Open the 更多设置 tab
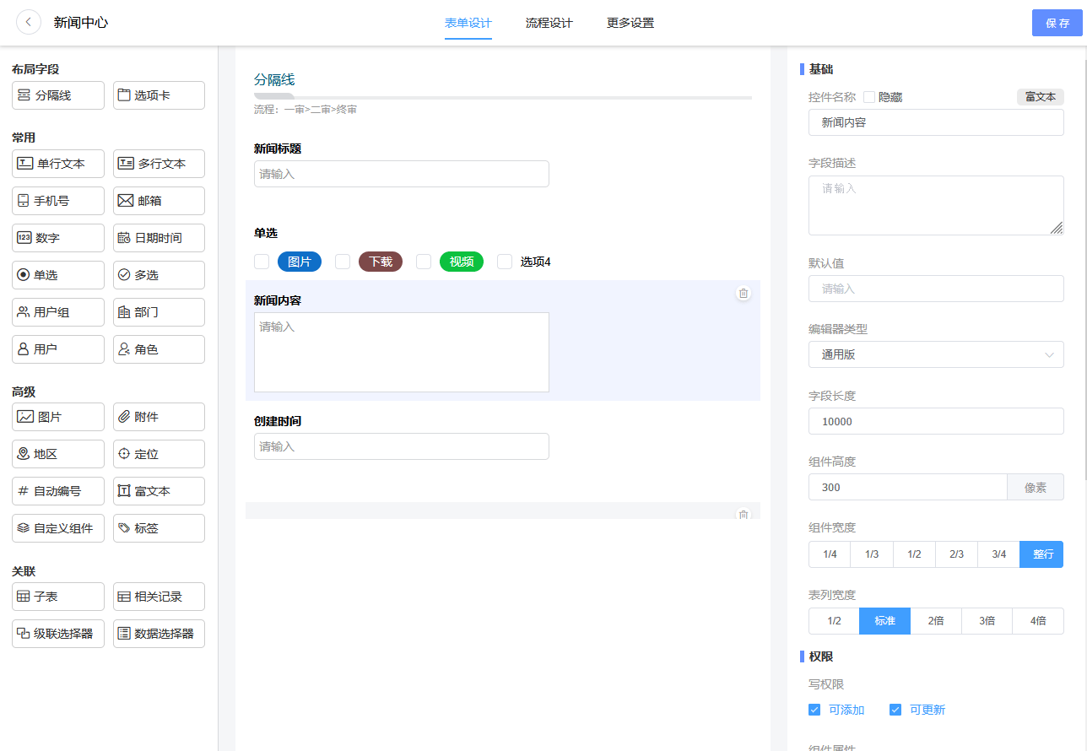1087x751 pixels. (x=630, y=23)
